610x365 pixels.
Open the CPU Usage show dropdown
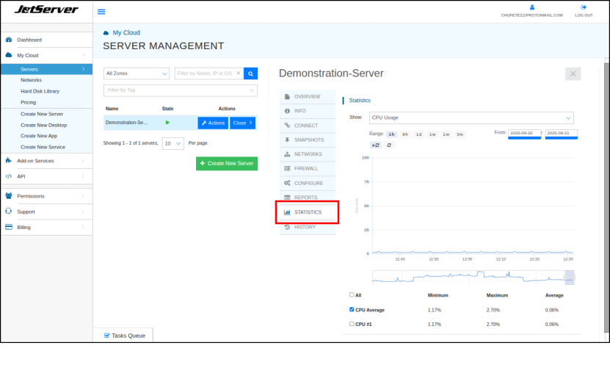click(x=471, y=118)
